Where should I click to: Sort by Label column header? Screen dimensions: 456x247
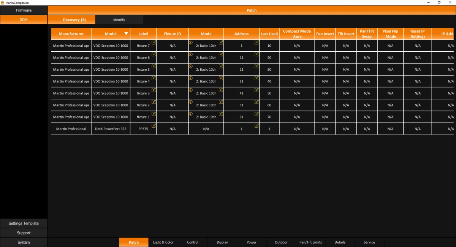143,34
